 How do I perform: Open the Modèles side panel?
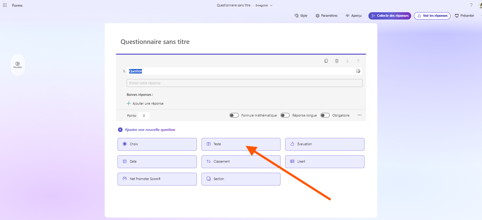[x=18, y=65]
